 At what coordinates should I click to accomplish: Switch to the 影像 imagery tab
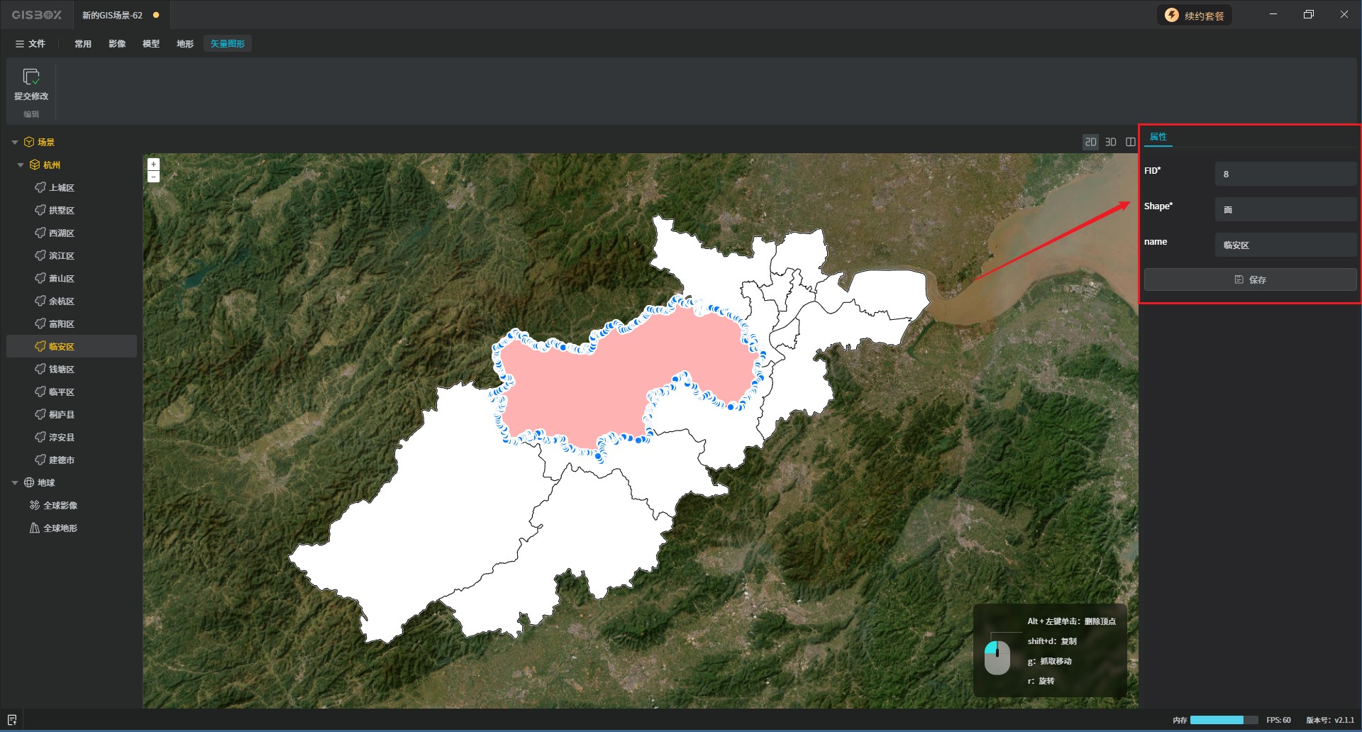pyautogui.click(x=117, y=43)
